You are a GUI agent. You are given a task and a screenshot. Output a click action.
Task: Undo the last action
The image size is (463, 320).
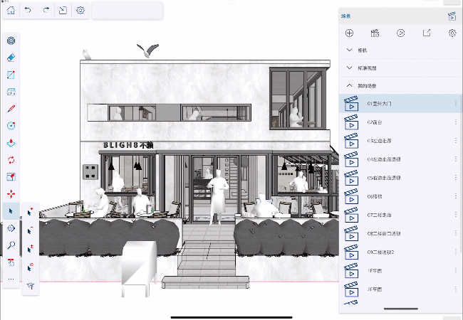[x=29, y=11]
